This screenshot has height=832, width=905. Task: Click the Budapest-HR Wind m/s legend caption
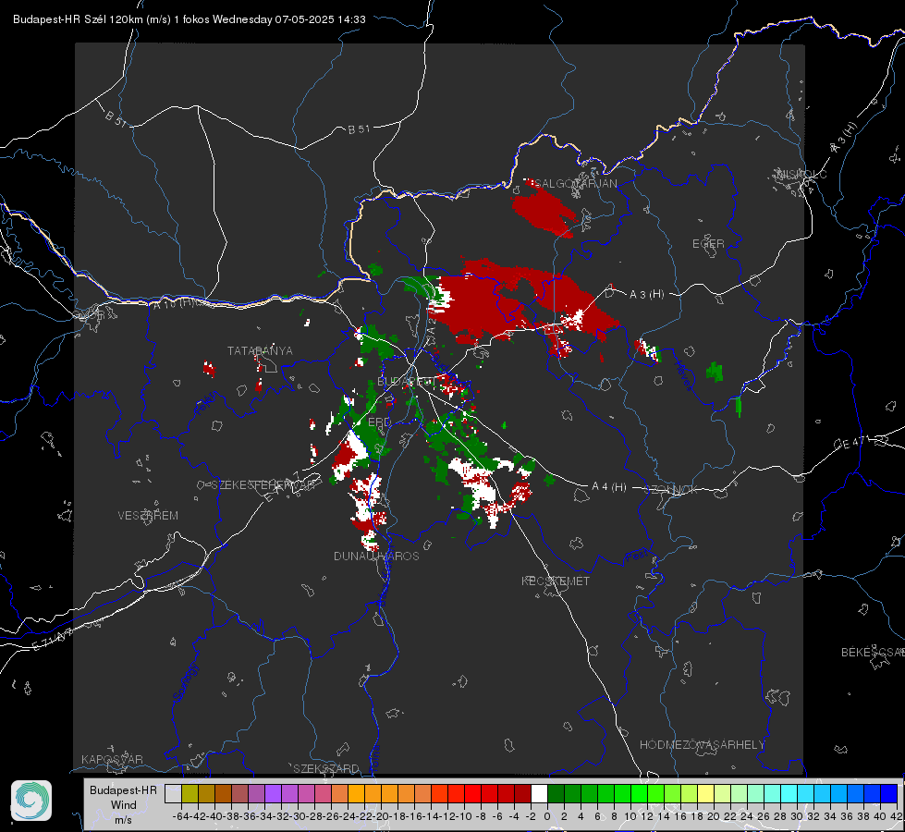click(123, 805)
